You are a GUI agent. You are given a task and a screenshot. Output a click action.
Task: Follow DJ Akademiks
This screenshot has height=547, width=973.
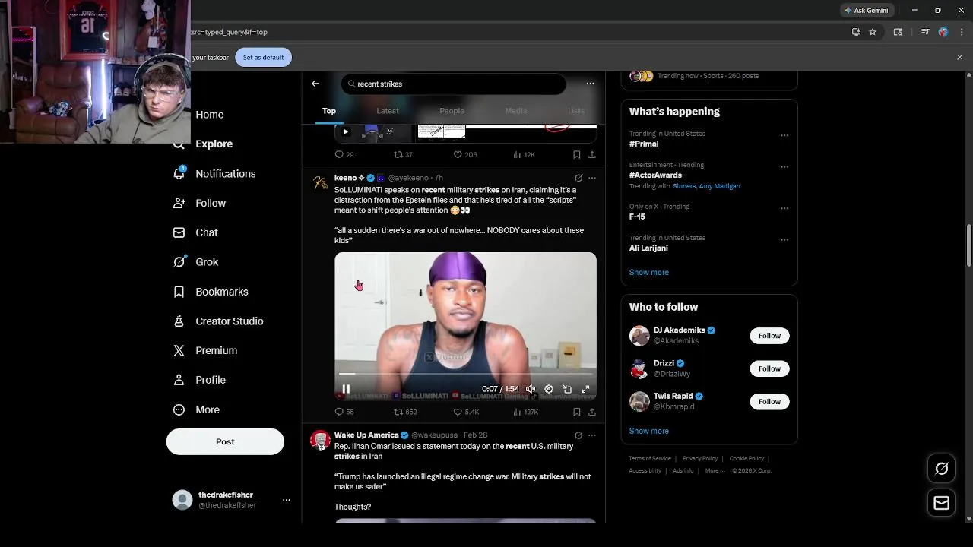[x=769, y=336]
